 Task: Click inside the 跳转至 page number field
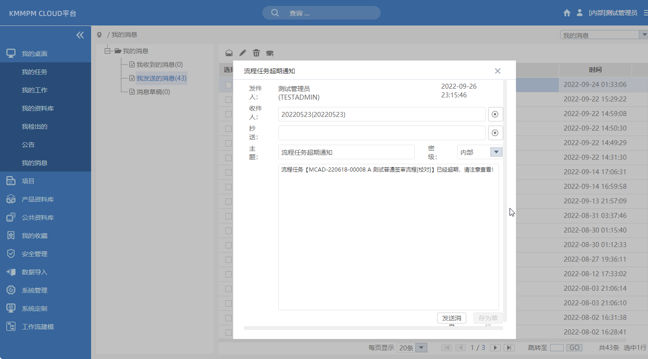point(557,347)
